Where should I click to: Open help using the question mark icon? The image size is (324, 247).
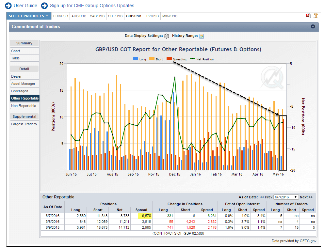coord(316,15)
